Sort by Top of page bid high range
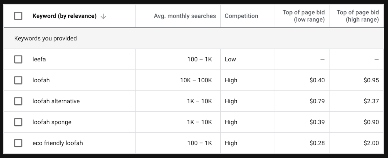Viewport: 388px width, 158px height. (x=358, y=16)
